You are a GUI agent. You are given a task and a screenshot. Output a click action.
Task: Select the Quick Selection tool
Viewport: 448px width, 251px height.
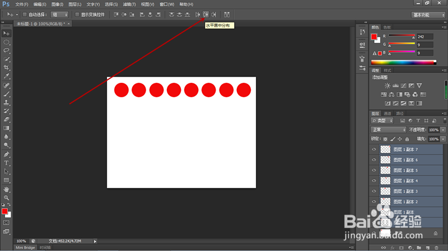(x=6, y=59)
